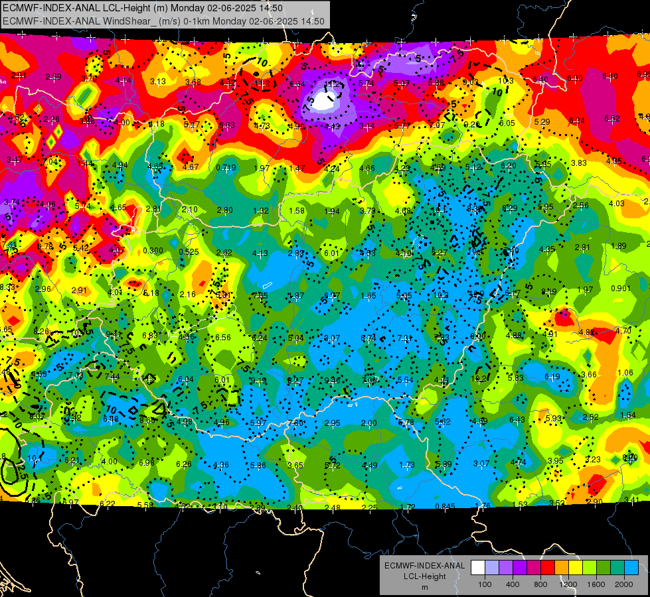Click the wind shear value '1.73'
This screenshot has width=650, height=597.
(407, 465)
